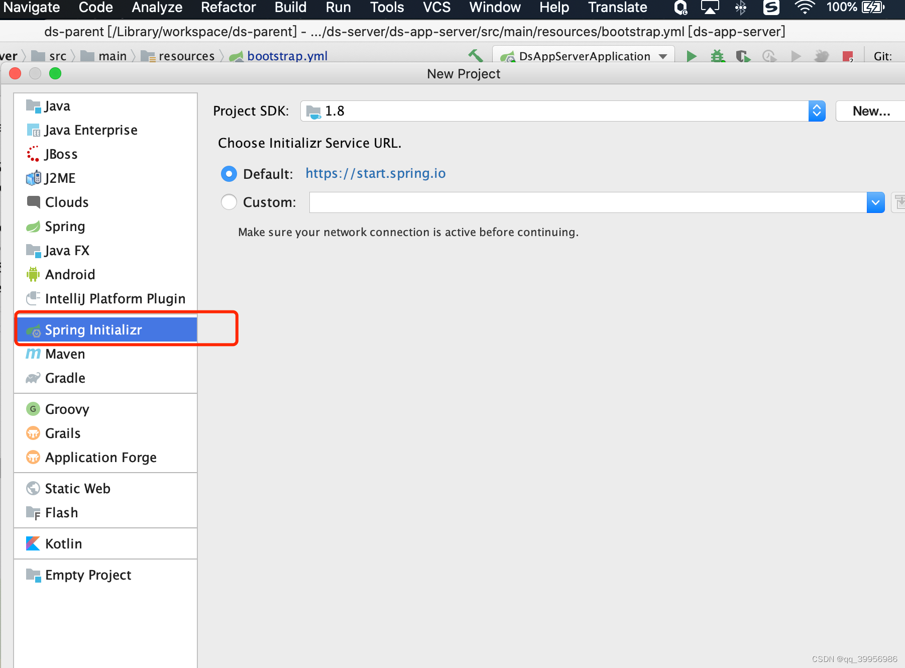Open the Navigate menu
Image resolution: width=905 pixels, height=668 pixels.
pyautogui.click(x=32, y=8)
